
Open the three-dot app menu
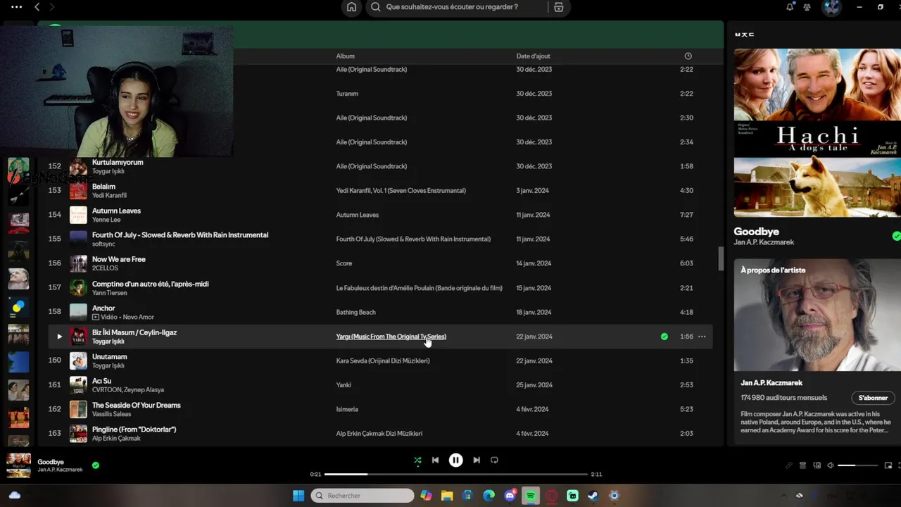(16, 7)
